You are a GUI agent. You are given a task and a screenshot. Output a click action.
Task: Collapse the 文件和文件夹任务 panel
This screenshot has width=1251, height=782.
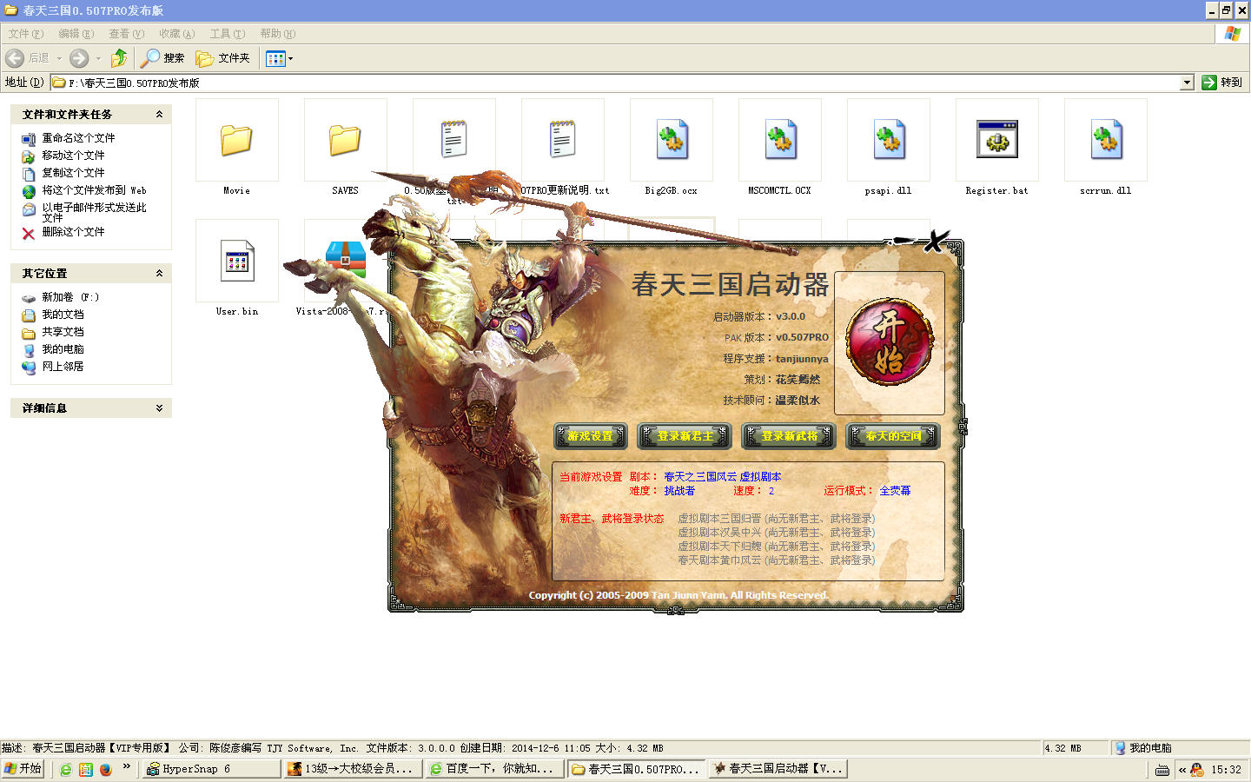click(x=159, y=115)
